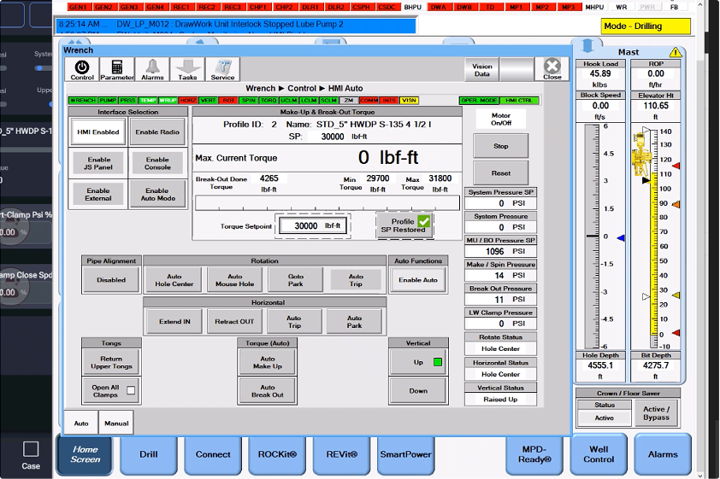Open the SmartPower tab

405,454
